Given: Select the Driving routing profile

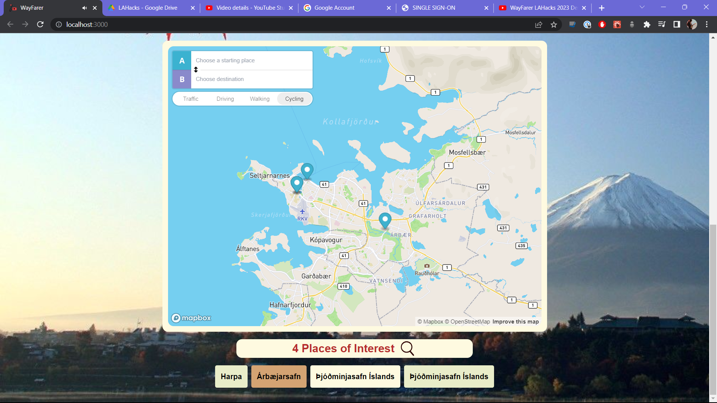Looking at the screenshot, I should (x=225, y=99).
